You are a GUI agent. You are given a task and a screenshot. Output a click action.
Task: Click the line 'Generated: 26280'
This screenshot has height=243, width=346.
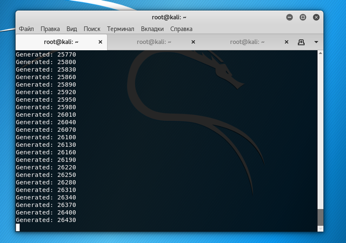(x=46, y=183)
